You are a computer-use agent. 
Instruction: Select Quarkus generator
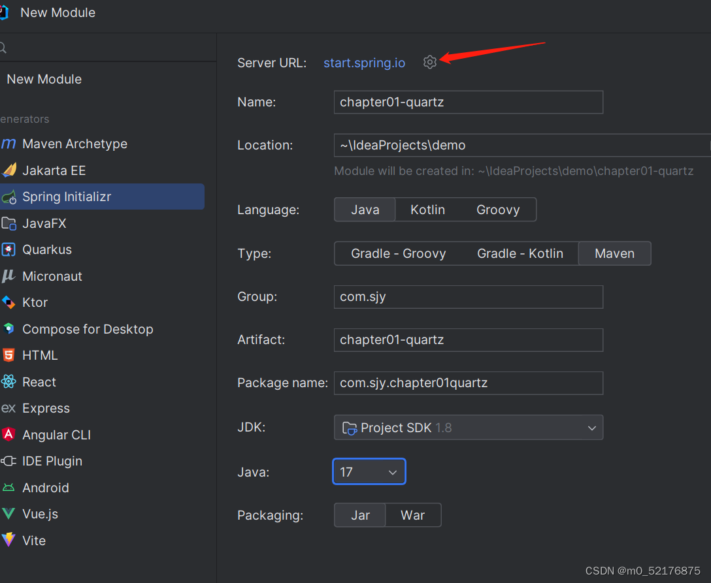click(x=102, y=249)
